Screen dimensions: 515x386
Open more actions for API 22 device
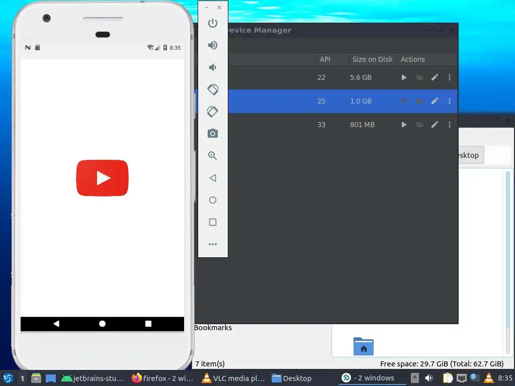coord(449,77)
